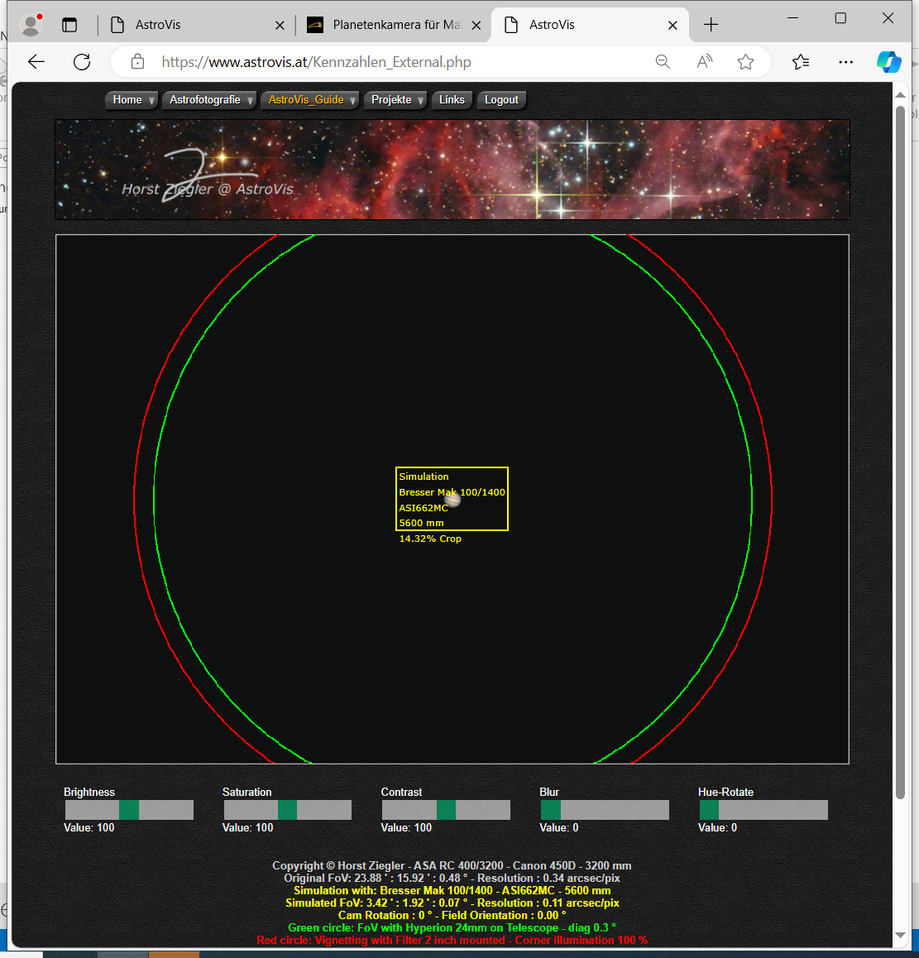919x958 pixels.
Task: Open the tab actions menu
Action: [69, 25]
